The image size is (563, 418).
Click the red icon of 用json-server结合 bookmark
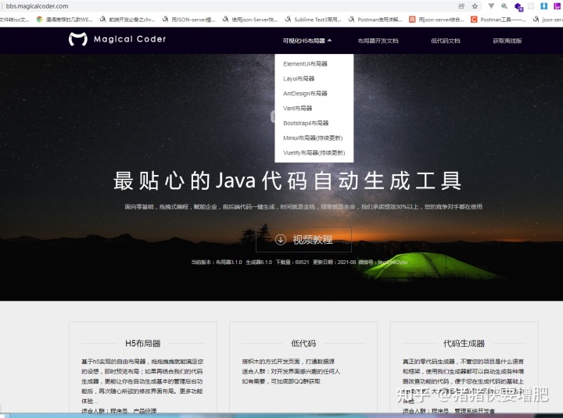tap(412, 20)
